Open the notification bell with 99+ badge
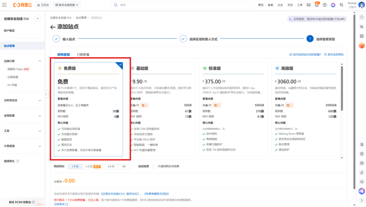This screenshot has height=207, width=366. tap(317, 5)
